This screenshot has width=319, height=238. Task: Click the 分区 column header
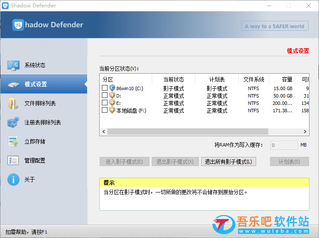pyautogui.click(x=126, y=79)
